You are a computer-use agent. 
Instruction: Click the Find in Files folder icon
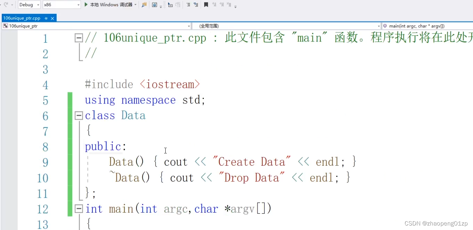tap(144, 5)
